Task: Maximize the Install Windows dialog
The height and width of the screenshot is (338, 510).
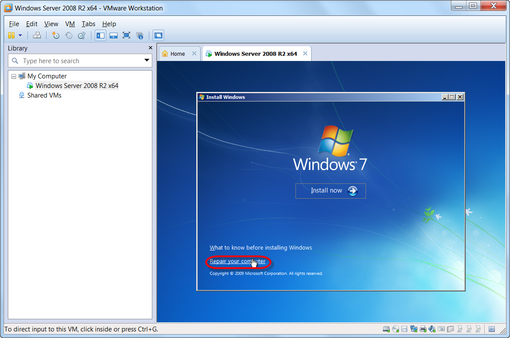Action: [452, 97]
